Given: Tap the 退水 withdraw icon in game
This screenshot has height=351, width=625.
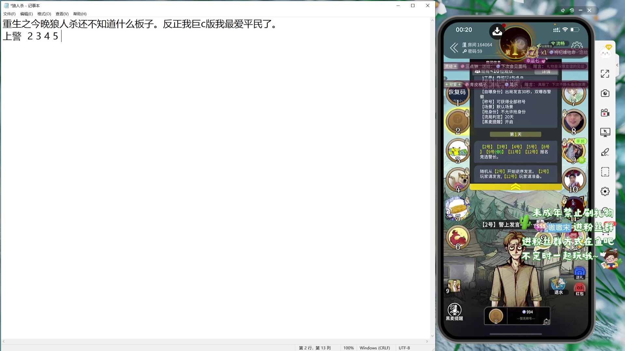Looking at the screenshot, I should click(558, 285).
